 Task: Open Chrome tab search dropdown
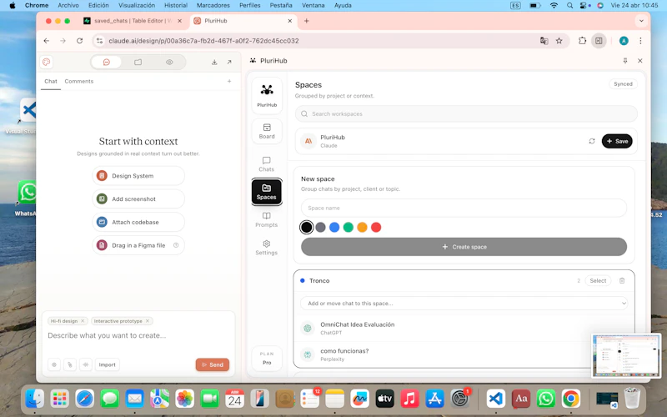641,21
